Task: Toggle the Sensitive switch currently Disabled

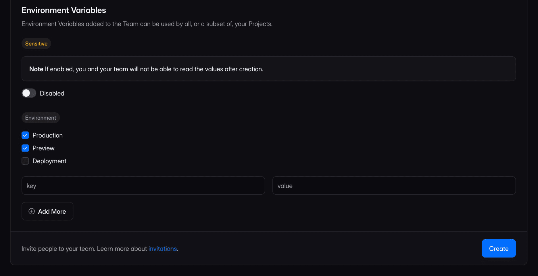Action: (29, 93)
